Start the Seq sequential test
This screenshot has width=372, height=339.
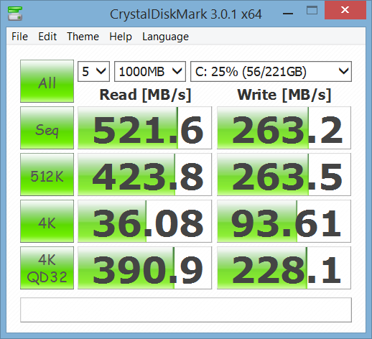47,128
